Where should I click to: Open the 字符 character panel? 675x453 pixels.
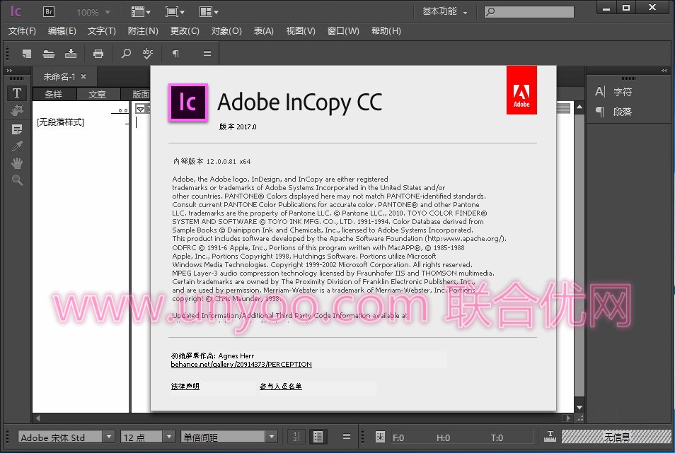pyautogui.click(x=614, y=92)
